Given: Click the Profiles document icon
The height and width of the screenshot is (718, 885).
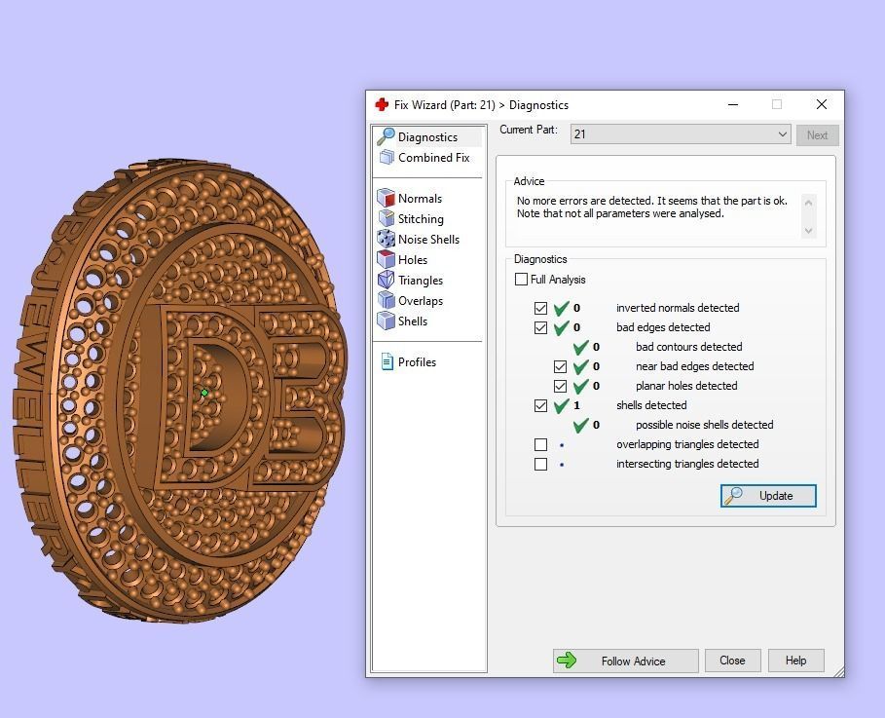Looking at the screenshot, I should (x=387, y=361).
